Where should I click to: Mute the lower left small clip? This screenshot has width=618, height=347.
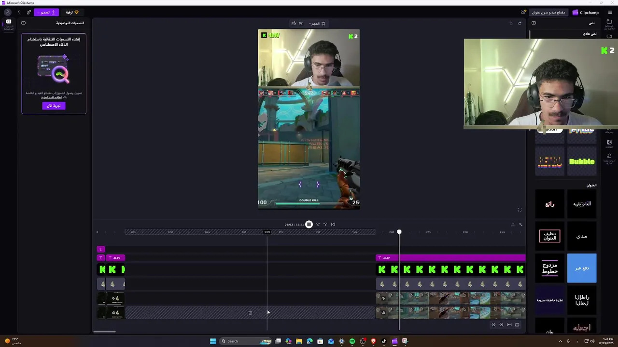click(114, 313)
